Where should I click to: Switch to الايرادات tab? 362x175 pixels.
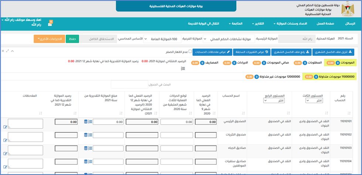[236, 63]
